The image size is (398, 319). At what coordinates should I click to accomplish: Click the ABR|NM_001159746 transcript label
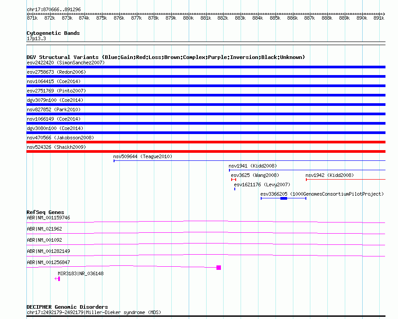tap(48, 218)
